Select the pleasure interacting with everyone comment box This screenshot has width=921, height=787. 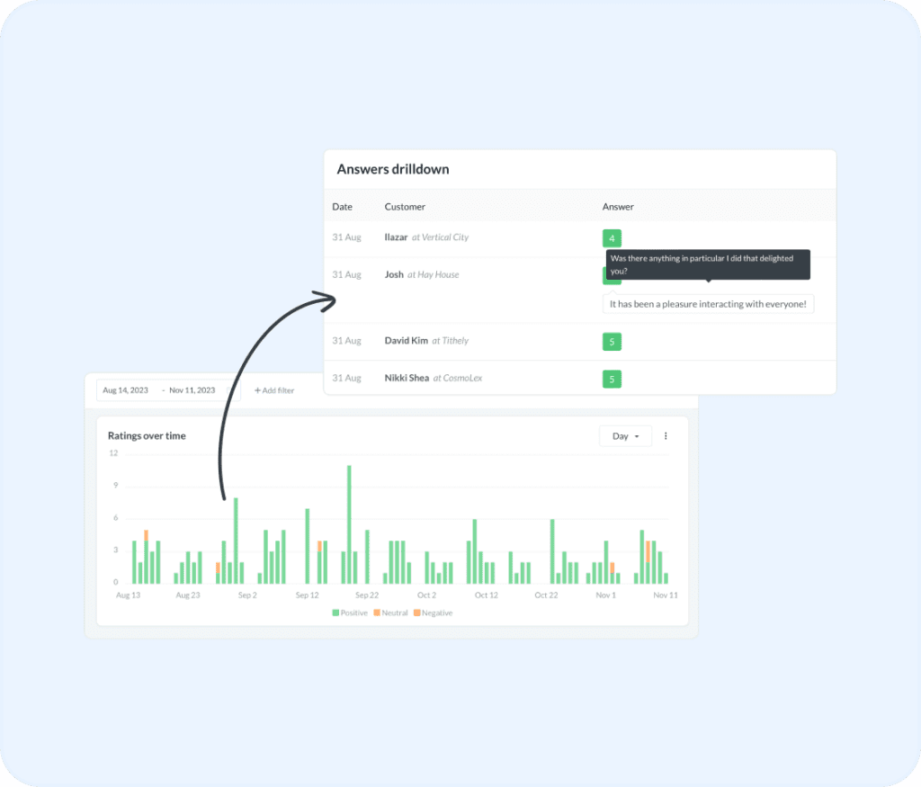click(708, 304)
